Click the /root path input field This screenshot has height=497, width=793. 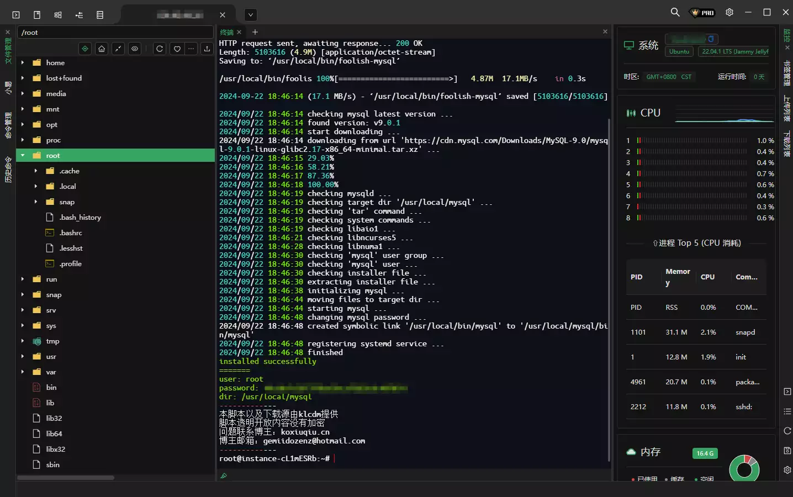click(x=115, y=33)
